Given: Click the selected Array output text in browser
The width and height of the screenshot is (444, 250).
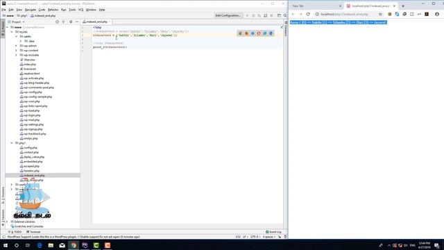Looking at the screenshot, I should click(338, 22).
